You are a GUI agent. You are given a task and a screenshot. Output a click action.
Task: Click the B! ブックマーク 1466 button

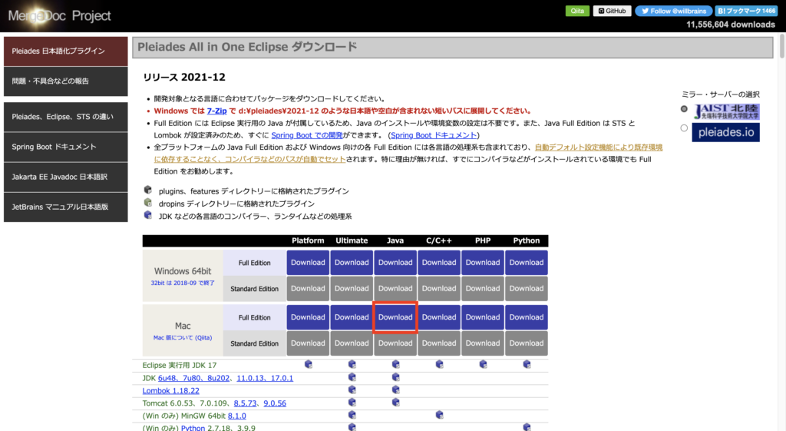tap(746, 11)
